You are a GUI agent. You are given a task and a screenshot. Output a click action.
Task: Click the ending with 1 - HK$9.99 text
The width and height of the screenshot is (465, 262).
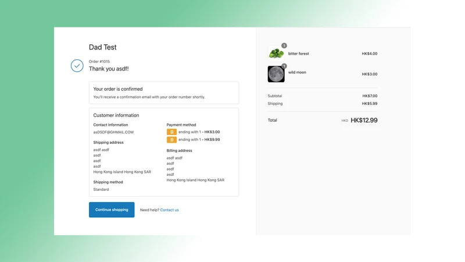(199, 140)
